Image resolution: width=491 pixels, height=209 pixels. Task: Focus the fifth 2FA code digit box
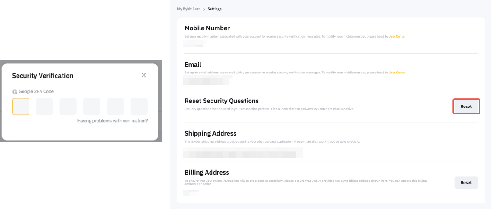pyautogui.click(x=115, y=107)
